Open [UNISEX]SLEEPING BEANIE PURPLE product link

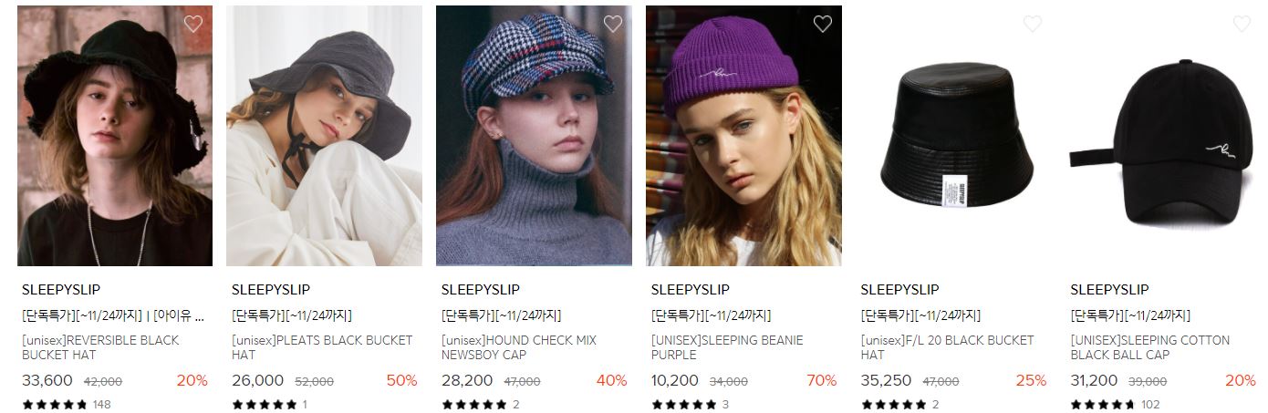(x=727, y=347)
